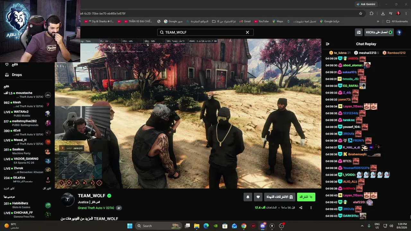This screenshot has height=231, width=411.
Task: Collapse the Chat Replay panel
Action: click(328, 44)
